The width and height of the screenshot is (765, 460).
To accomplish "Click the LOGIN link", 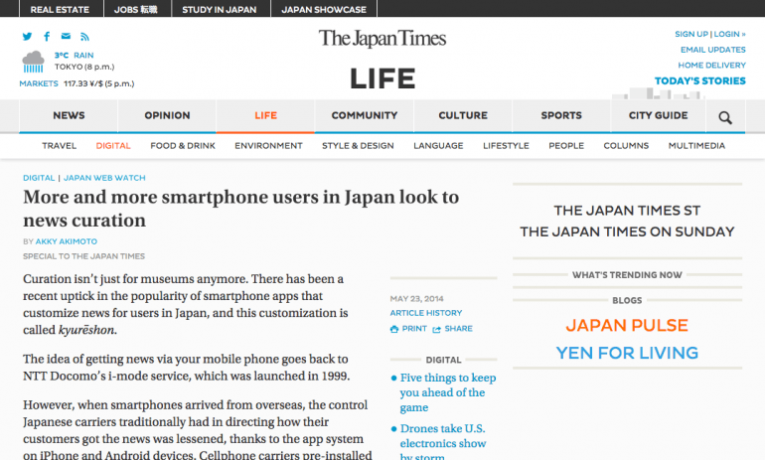I will (729, 34).
